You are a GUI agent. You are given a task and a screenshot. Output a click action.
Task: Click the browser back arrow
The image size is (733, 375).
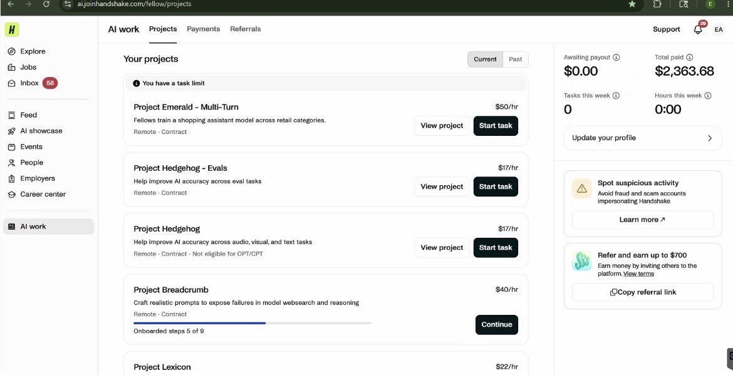click(x=11, y=4)
